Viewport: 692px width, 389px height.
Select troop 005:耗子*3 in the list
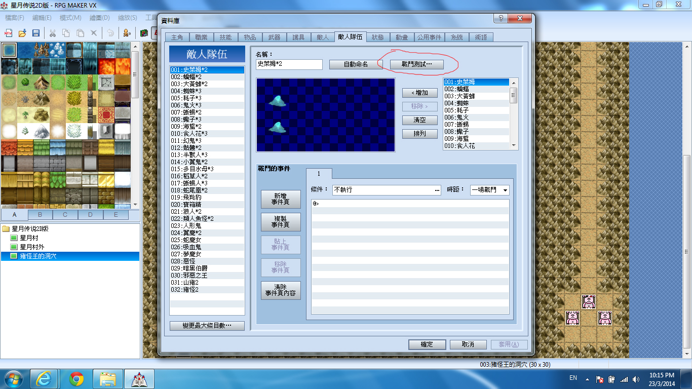point(207,98)
